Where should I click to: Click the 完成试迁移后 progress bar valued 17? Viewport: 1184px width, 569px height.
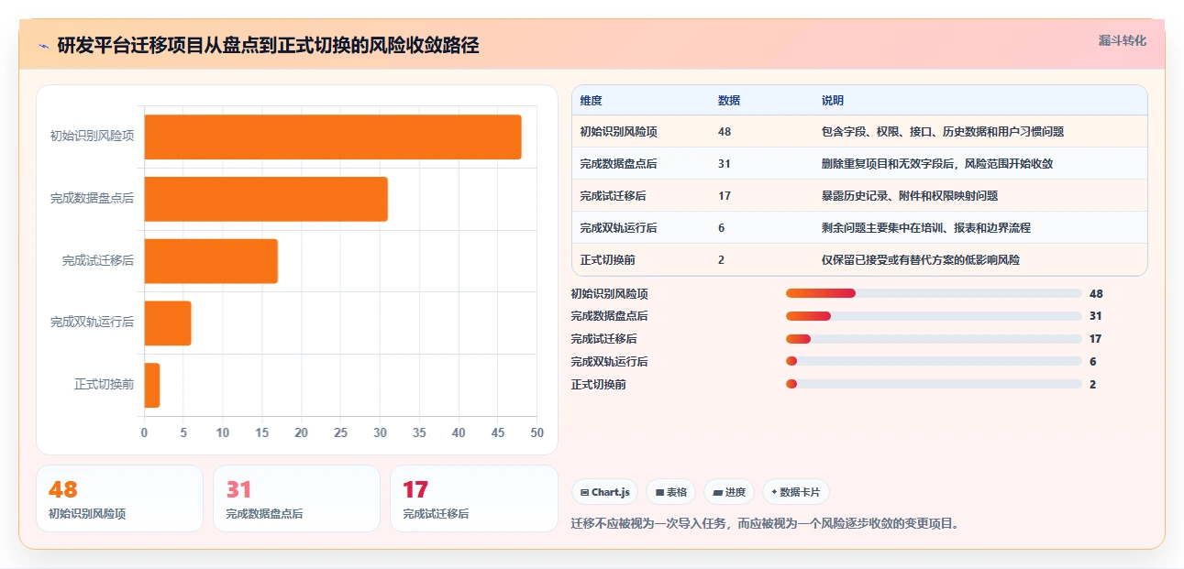pos(934,339)
